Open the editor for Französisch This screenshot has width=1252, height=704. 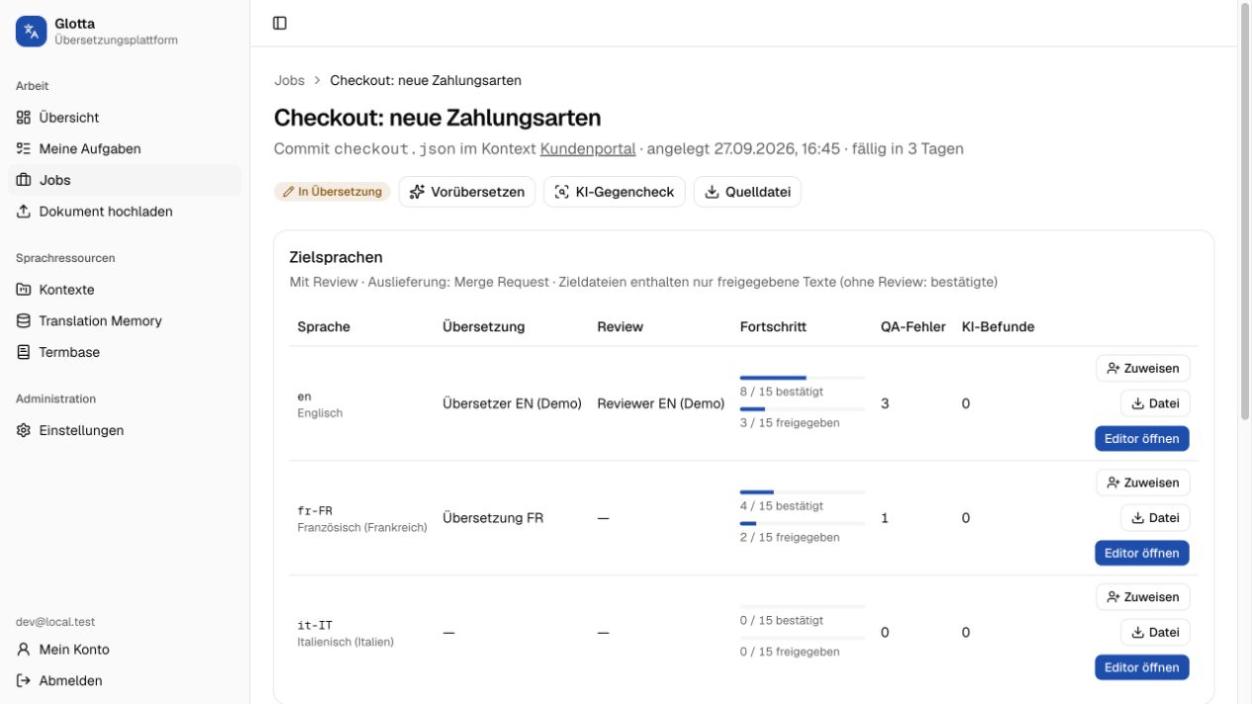tap(1142, 553)
